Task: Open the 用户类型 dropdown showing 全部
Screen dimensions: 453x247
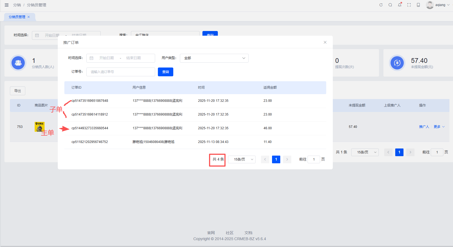Action: pos(214,58)
